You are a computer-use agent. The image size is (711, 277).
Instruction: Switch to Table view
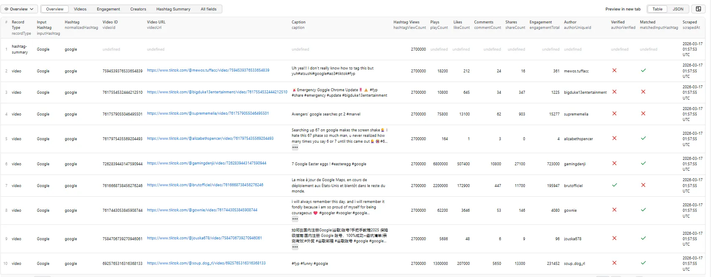point(657,9)
